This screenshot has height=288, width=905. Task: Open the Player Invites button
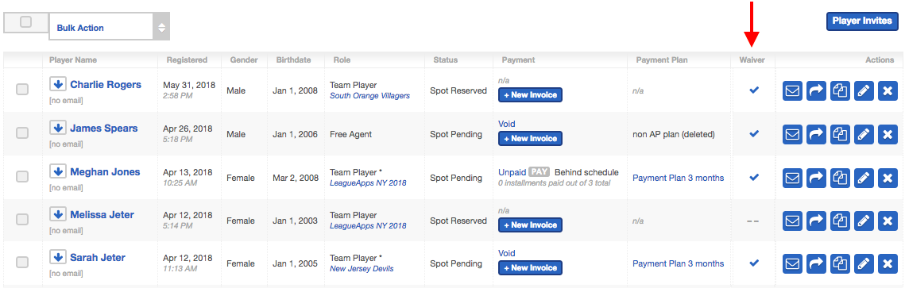click(x=862, y=21)
